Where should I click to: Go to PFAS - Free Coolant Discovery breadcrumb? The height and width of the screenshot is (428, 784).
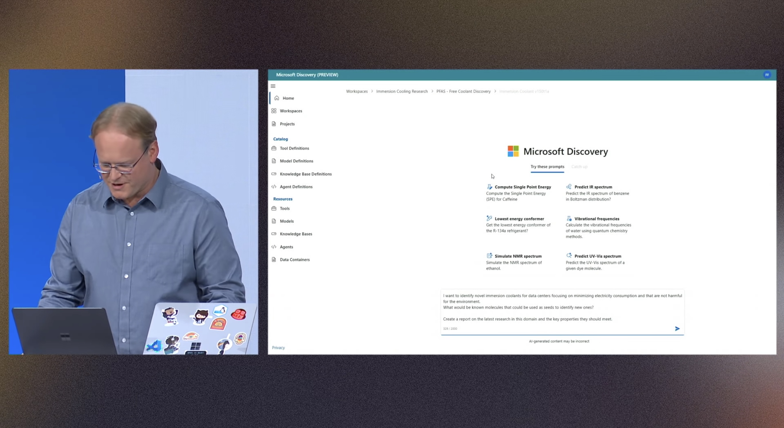point(463,91)
